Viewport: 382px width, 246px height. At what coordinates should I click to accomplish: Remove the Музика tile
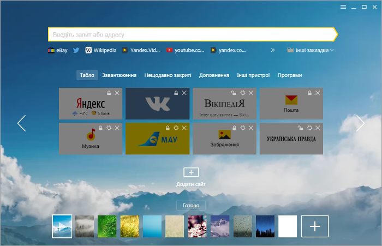click(117, 128)
